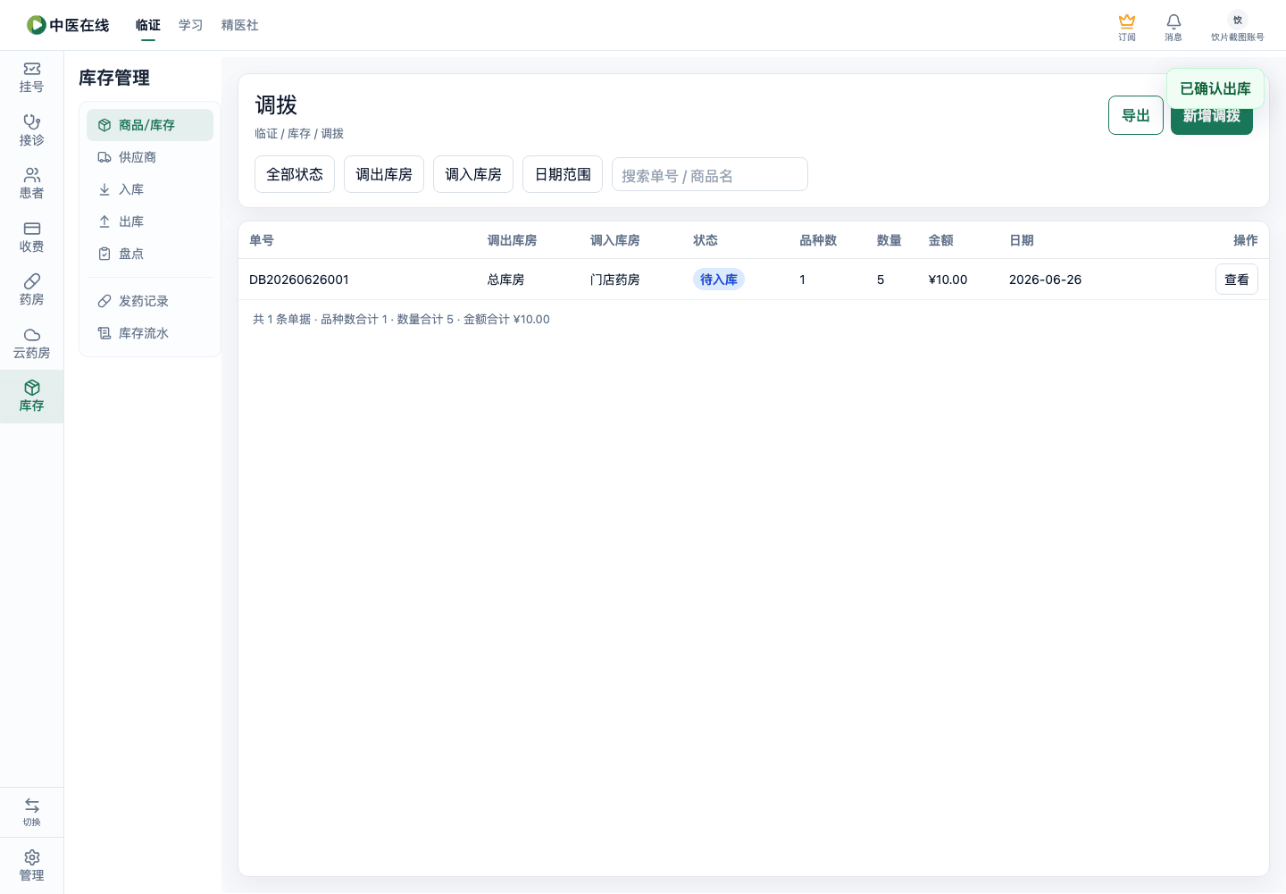Open the 调出库房 source warehouse filter
Image resolution: width=1286 pixels, height=894 pixels.
(384, 174)
